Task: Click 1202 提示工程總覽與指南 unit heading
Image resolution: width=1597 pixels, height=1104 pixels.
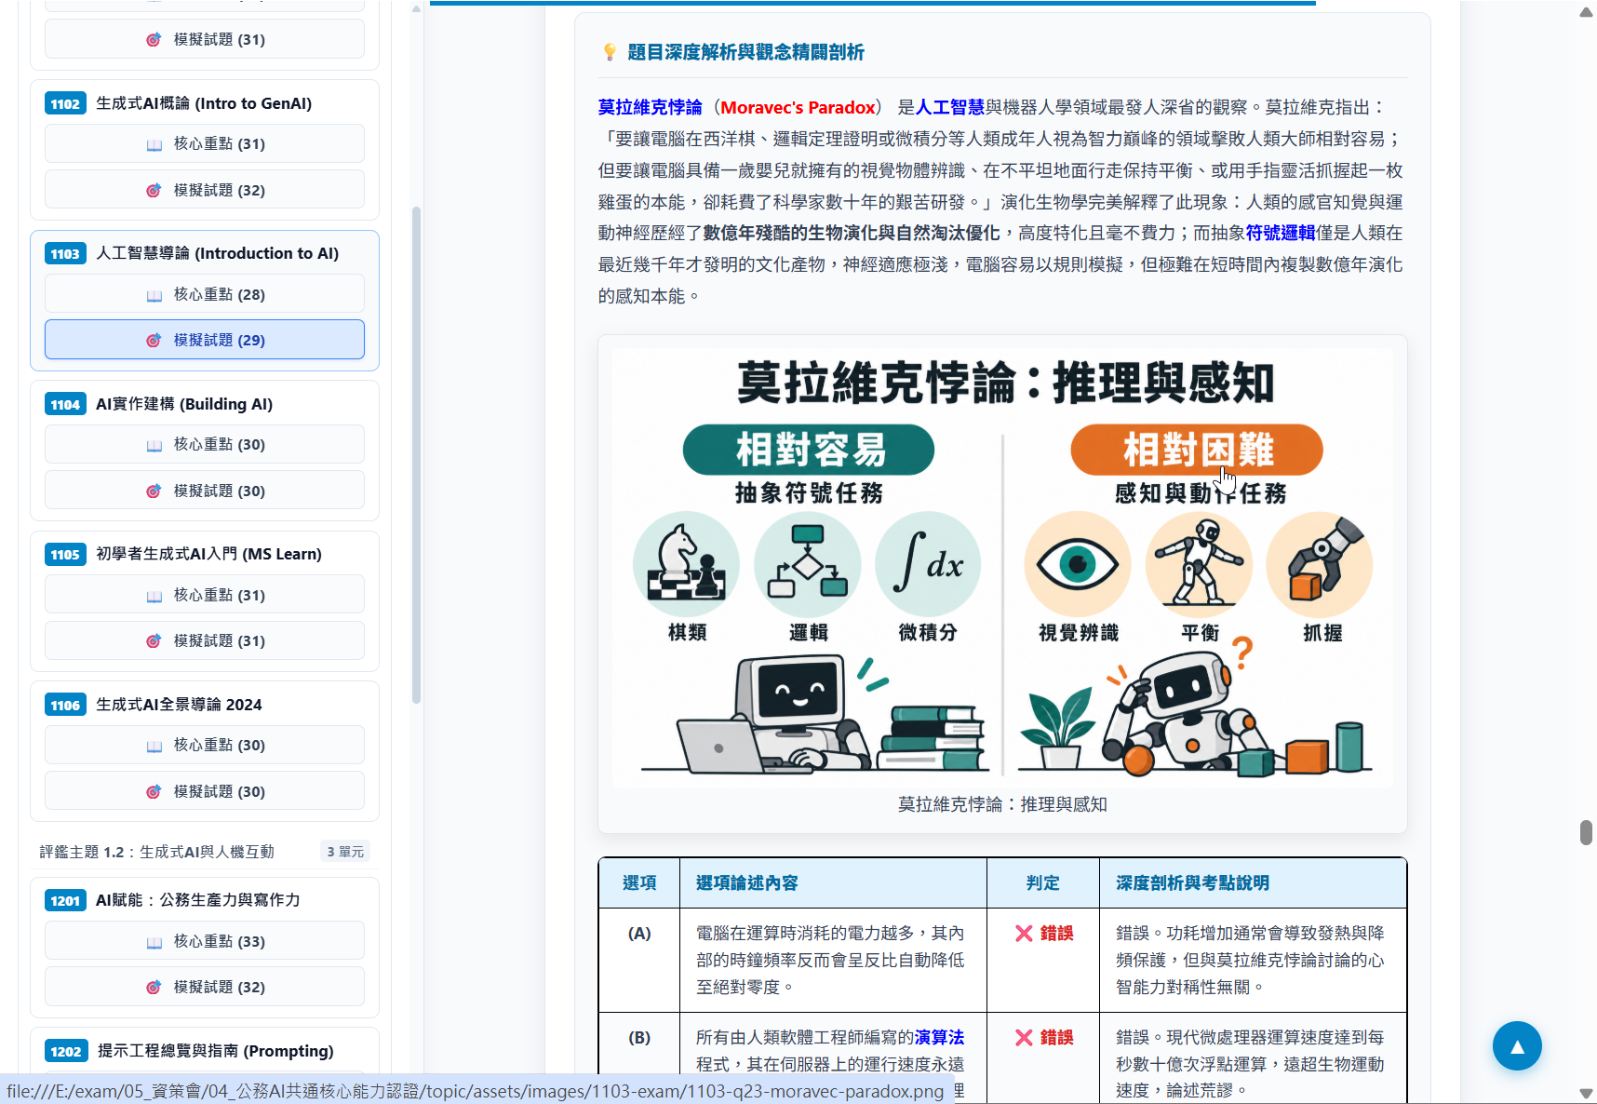Action: (x=215, y=1051)
